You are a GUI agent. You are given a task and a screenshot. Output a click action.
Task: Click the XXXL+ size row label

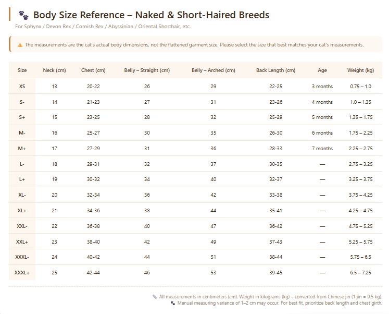pyautogui.click(x=22, y=272)
